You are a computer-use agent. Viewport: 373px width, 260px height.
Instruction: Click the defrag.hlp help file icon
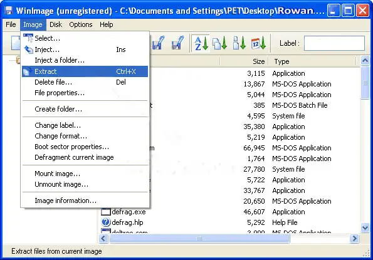[x=105, y=222]
